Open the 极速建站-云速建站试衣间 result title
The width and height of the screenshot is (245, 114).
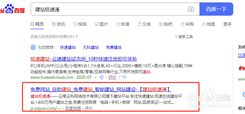point(84,59)
